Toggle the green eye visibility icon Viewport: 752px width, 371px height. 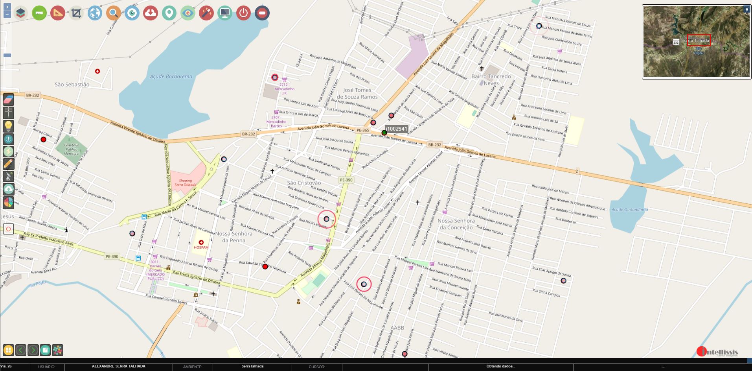coord(188,13)
